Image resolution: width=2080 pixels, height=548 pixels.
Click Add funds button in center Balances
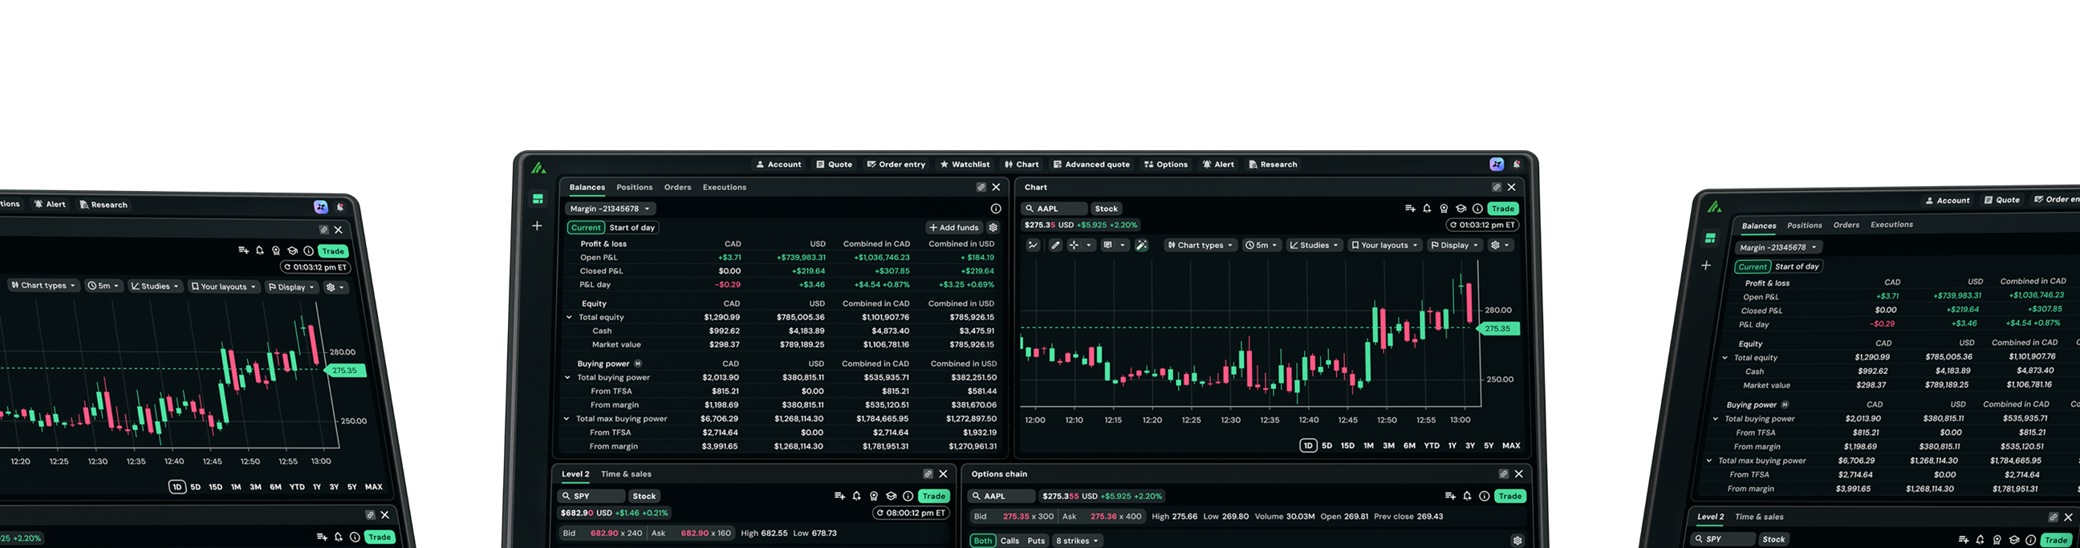[953, 228]
